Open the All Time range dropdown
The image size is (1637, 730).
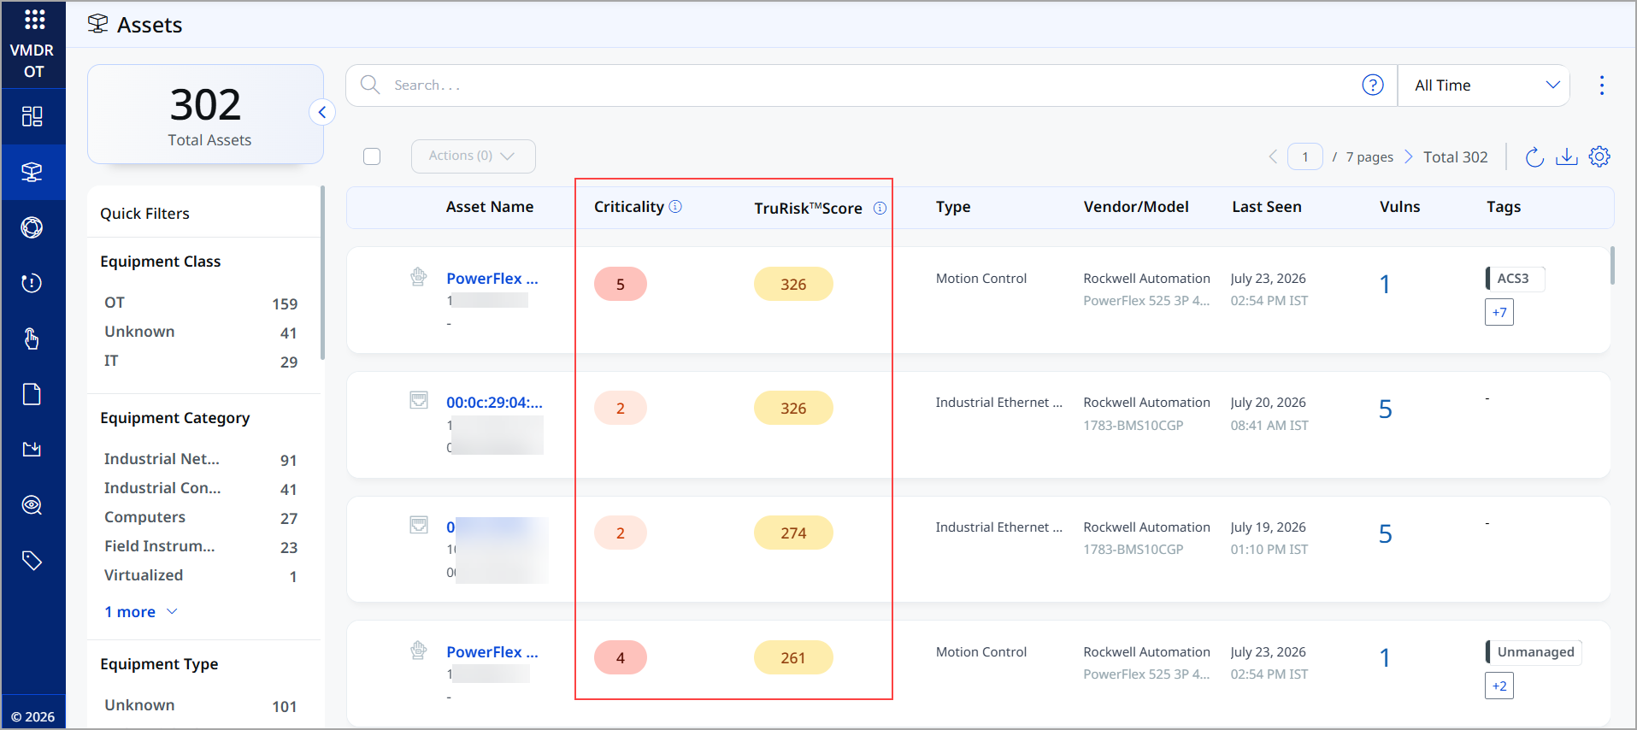point(1484,85)
